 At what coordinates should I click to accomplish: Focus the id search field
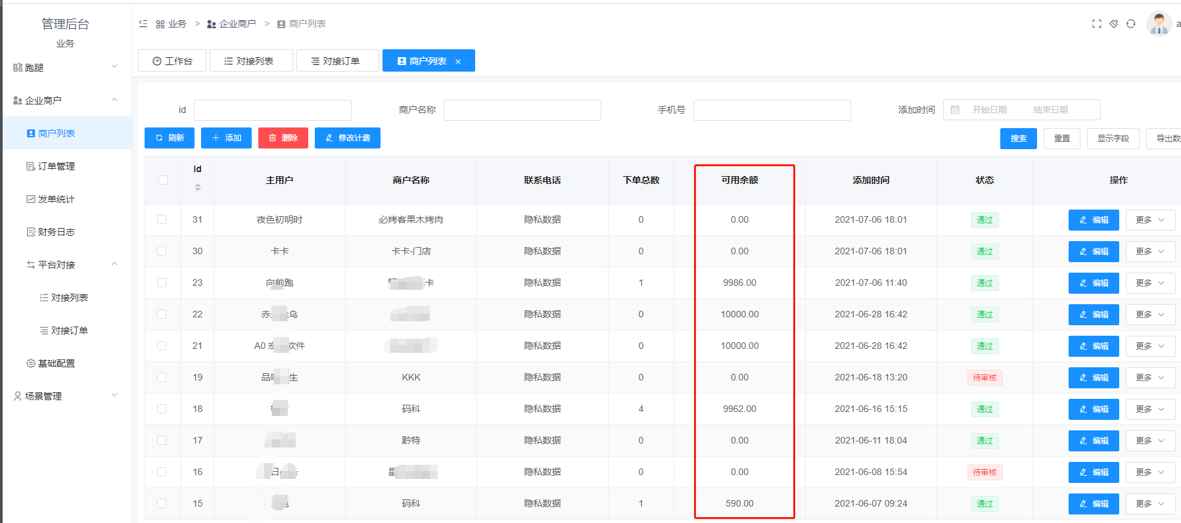coord(273,110)
